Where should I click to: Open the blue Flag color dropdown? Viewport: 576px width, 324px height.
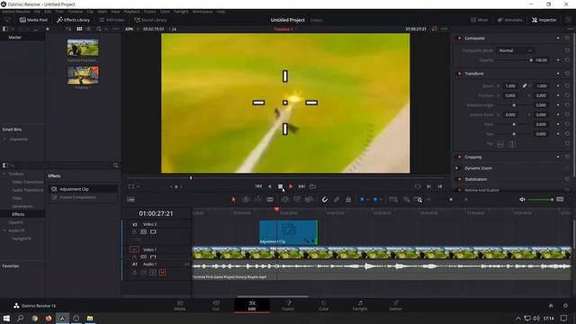coord(367,200)
